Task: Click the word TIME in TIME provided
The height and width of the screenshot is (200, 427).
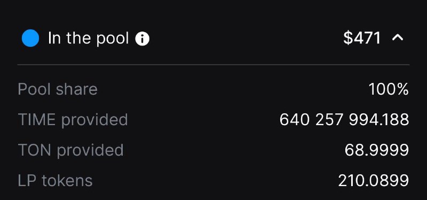Action: 38,120
